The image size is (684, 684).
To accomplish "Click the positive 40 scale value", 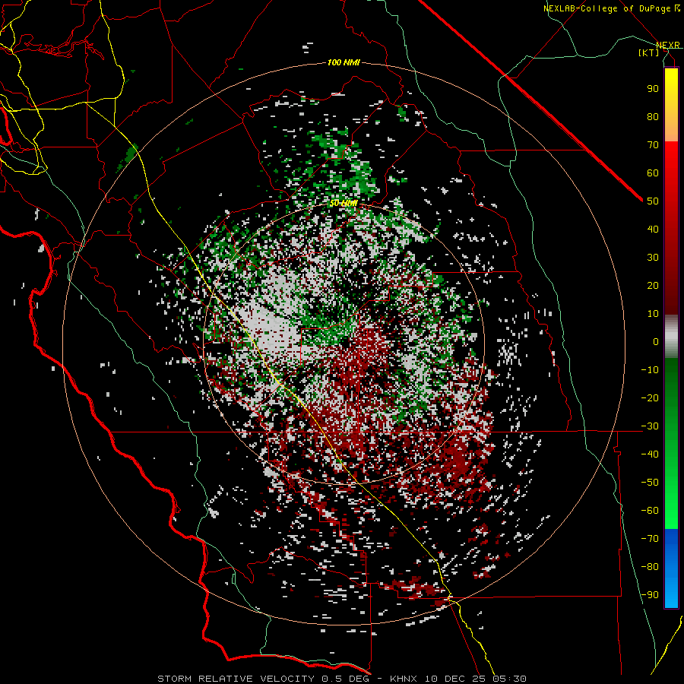I will [x=653, y=229].
